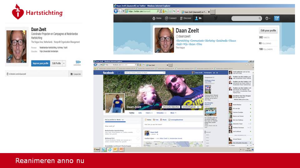The width and height of the screenshot is (300, 168).
Task: Expand the Meer dropdown on Facebook profile
Action: coord(173,113)
